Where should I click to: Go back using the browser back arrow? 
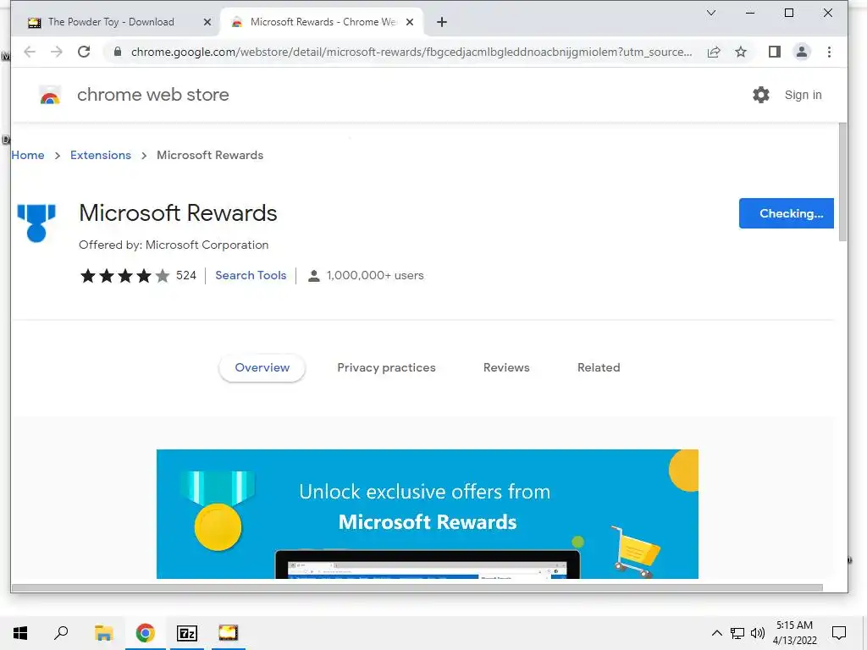click(30, 52)
